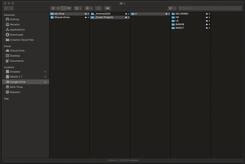Image resolution: width=245 pixels, height=164 pixels.
Task: Select the Shared drives folder
Action: click(x=62, y=17)
